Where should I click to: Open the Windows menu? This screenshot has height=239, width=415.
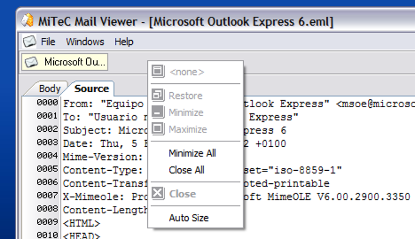coord(85,42)
